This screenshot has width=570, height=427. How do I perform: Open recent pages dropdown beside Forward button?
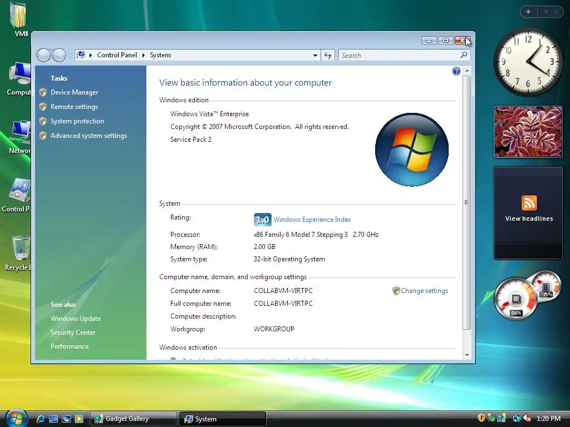pos(70,56)
